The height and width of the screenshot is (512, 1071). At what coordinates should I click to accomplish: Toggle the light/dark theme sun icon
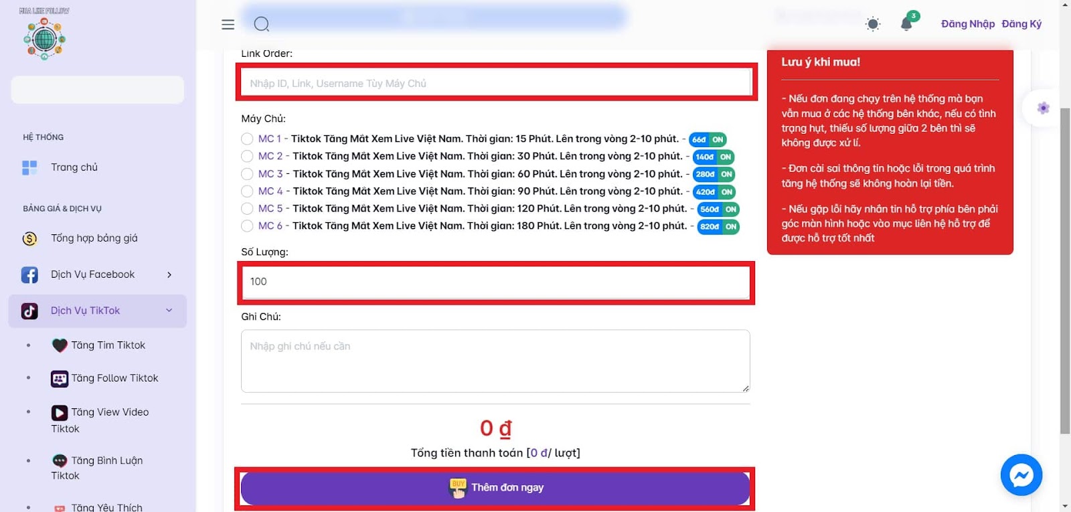(873, 25)
